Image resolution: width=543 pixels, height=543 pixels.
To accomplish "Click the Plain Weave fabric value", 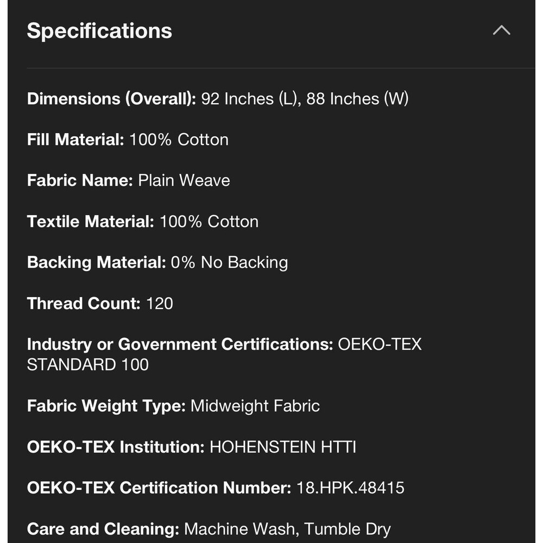I will point(184,180).
